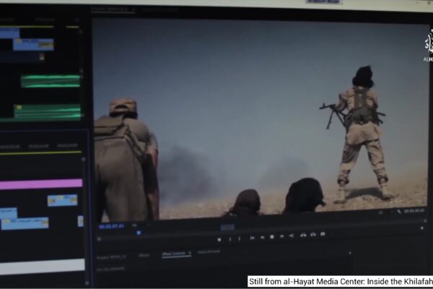
Task: Click the Extract button
Action: [x=313, y=235]
